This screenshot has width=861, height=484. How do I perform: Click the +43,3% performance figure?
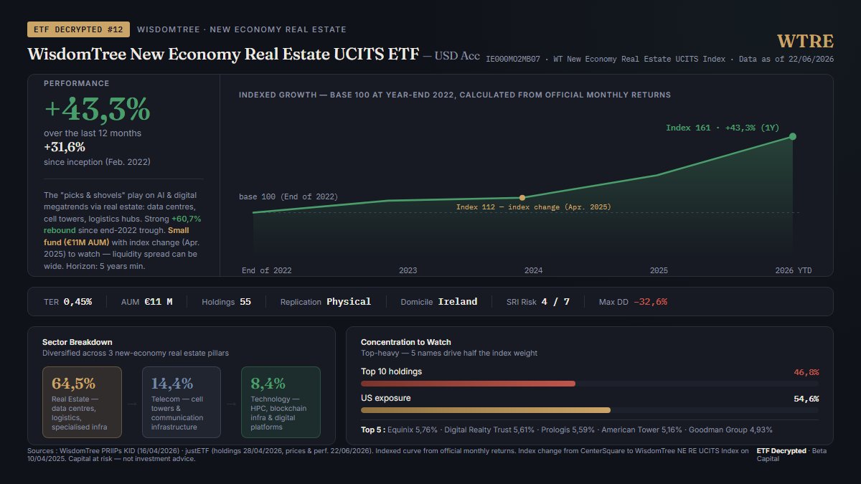point(98,110)
